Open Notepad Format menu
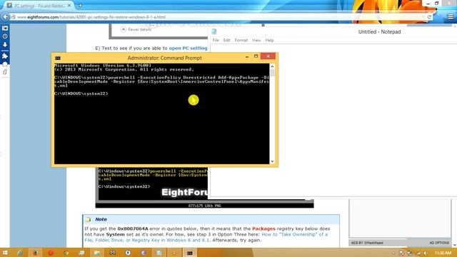The image size is (457, 257). [241, 40]
